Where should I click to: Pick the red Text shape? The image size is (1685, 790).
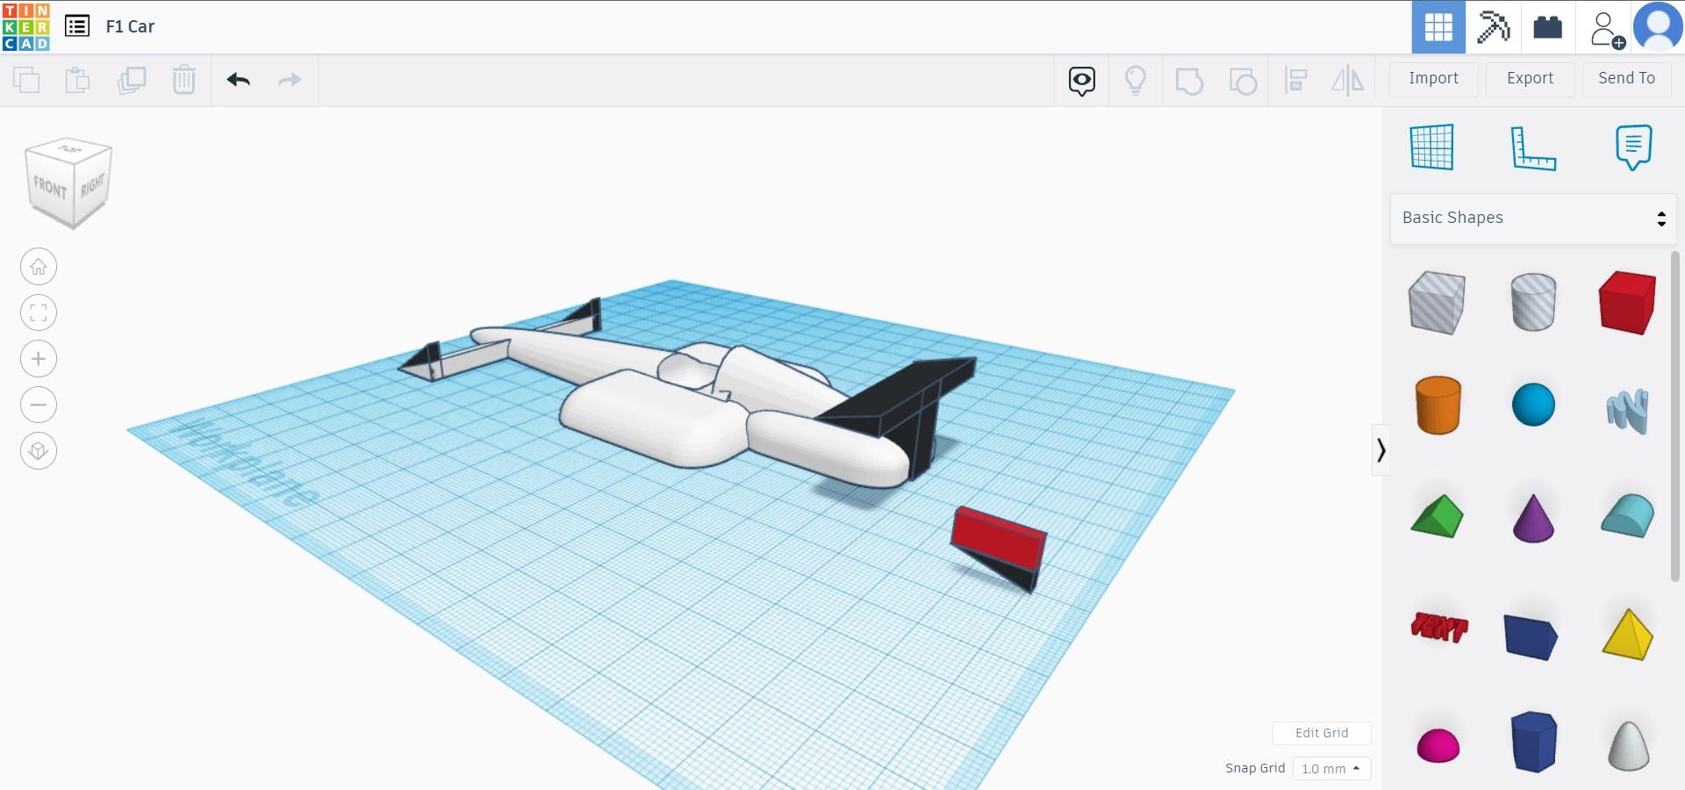(1438, 628)
